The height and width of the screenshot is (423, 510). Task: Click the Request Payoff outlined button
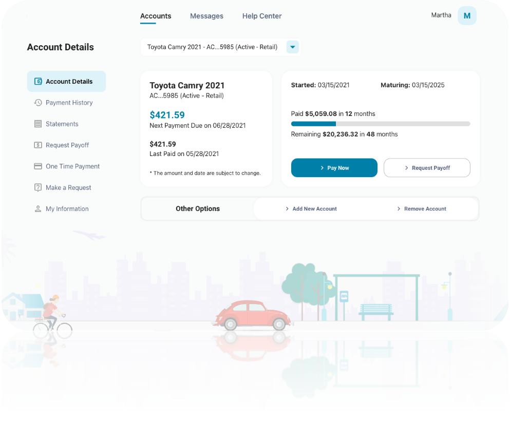[427, 168]
